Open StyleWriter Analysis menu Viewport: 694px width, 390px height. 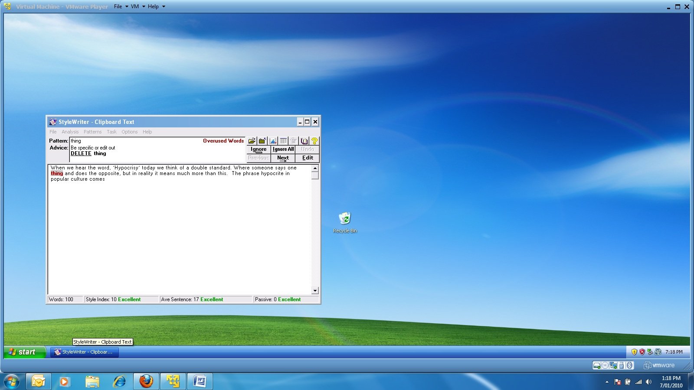(x=70, y=132)
